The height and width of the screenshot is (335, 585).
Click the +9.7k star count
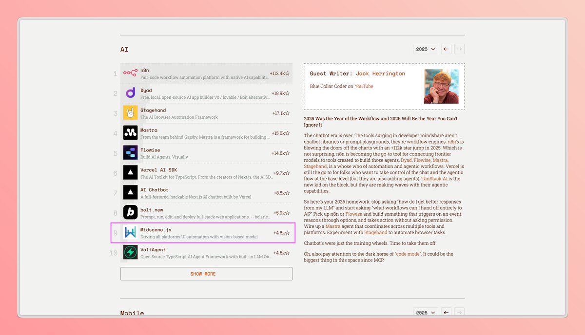(282, 173)
